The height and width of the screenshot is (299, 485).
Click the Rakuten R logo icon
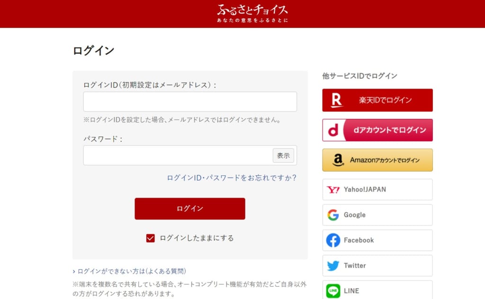337,100
